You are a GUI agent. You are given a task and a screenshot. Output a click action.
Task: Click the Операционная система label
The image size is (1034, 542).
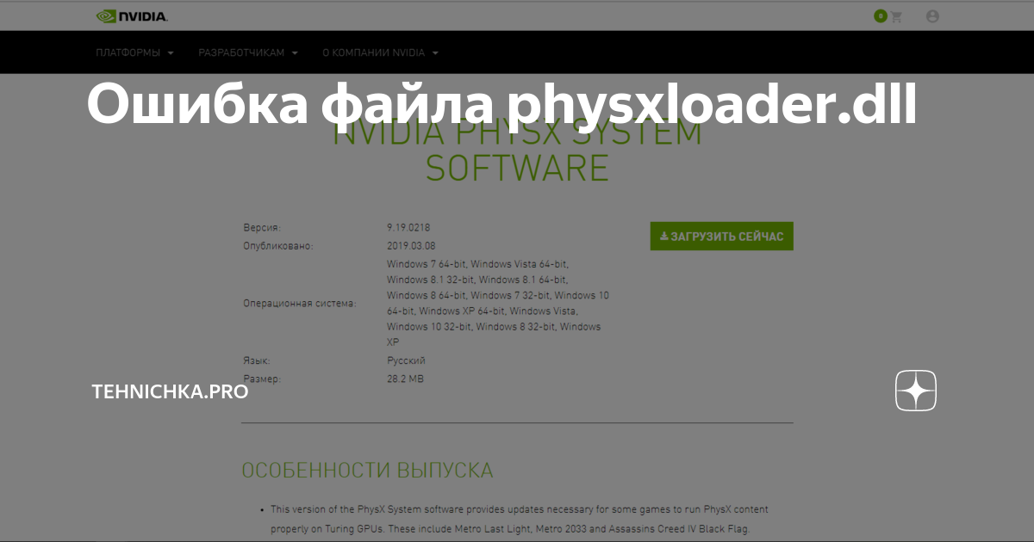coord(299,304)
